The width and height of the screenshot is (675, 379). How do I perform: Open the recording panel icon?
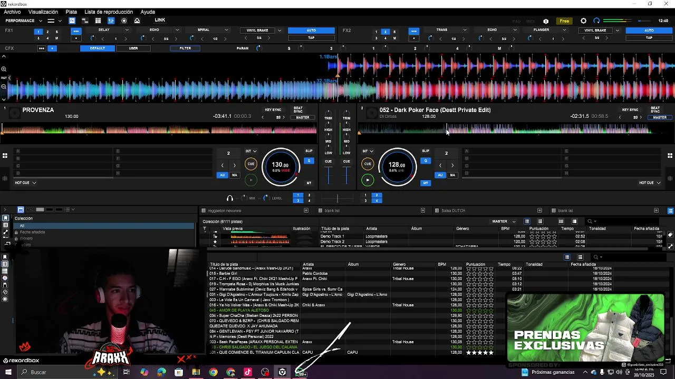124,21
